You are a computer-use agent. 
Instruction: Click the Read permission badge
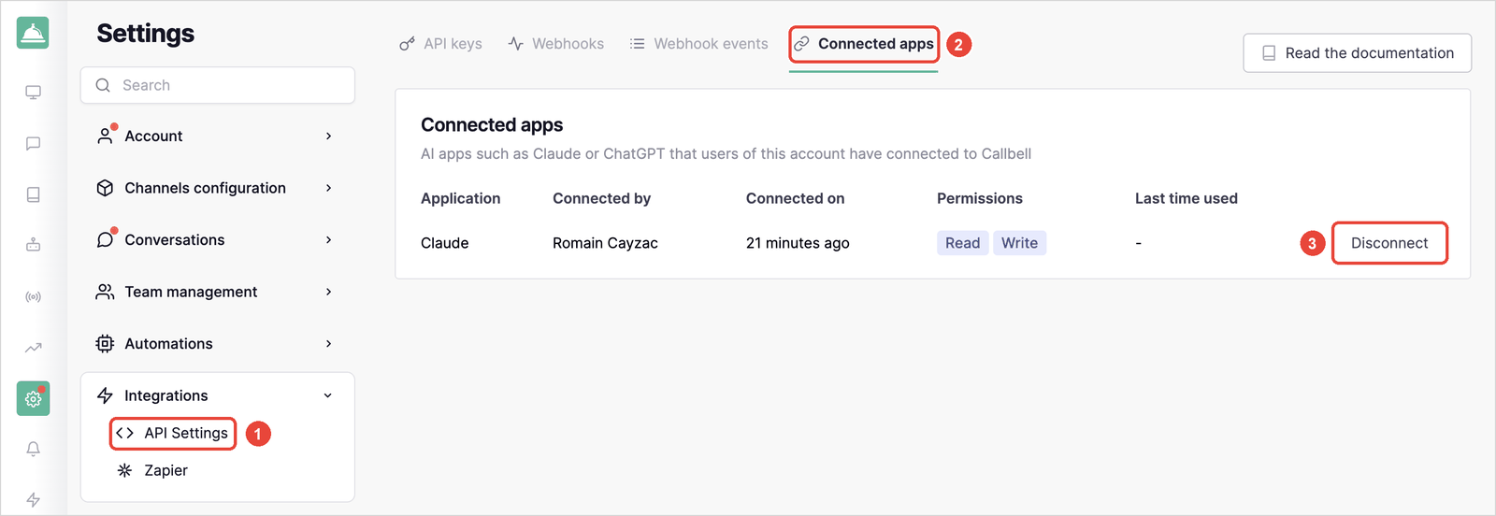tap(962, 243)
